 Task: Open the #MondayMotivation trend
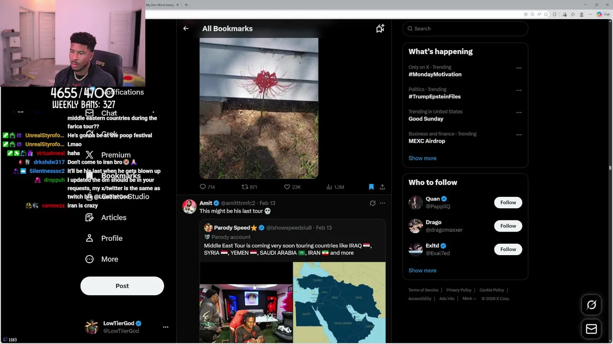coord(435,75)
